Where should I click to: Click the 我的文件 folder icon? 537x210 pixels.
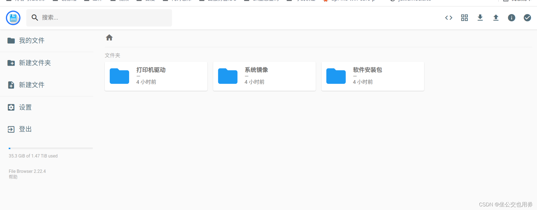11,40
